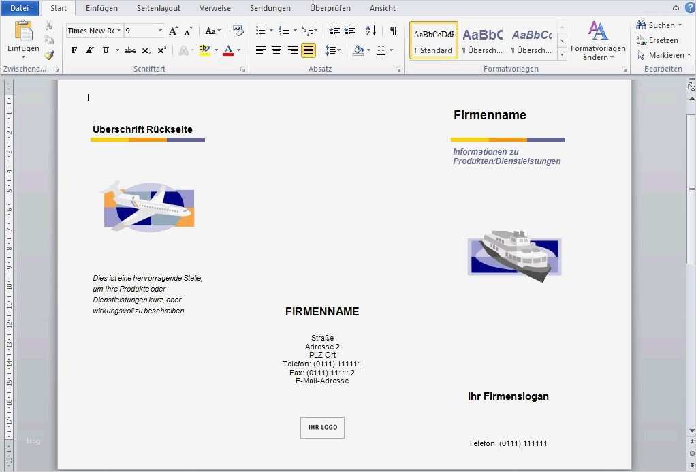Viewport: 696px width, 472px height.
Task: Switch to the Einfügen tab
Action: point(101,8)
